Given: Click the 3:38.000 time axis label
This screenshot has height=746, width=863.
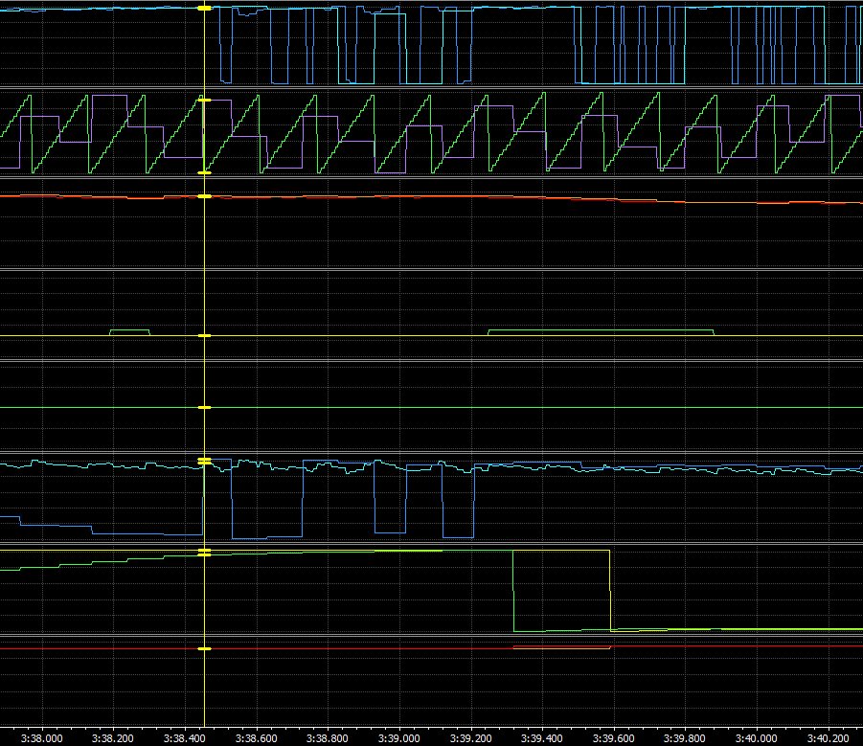Looking at the screenshot, I should click(41, 738).
